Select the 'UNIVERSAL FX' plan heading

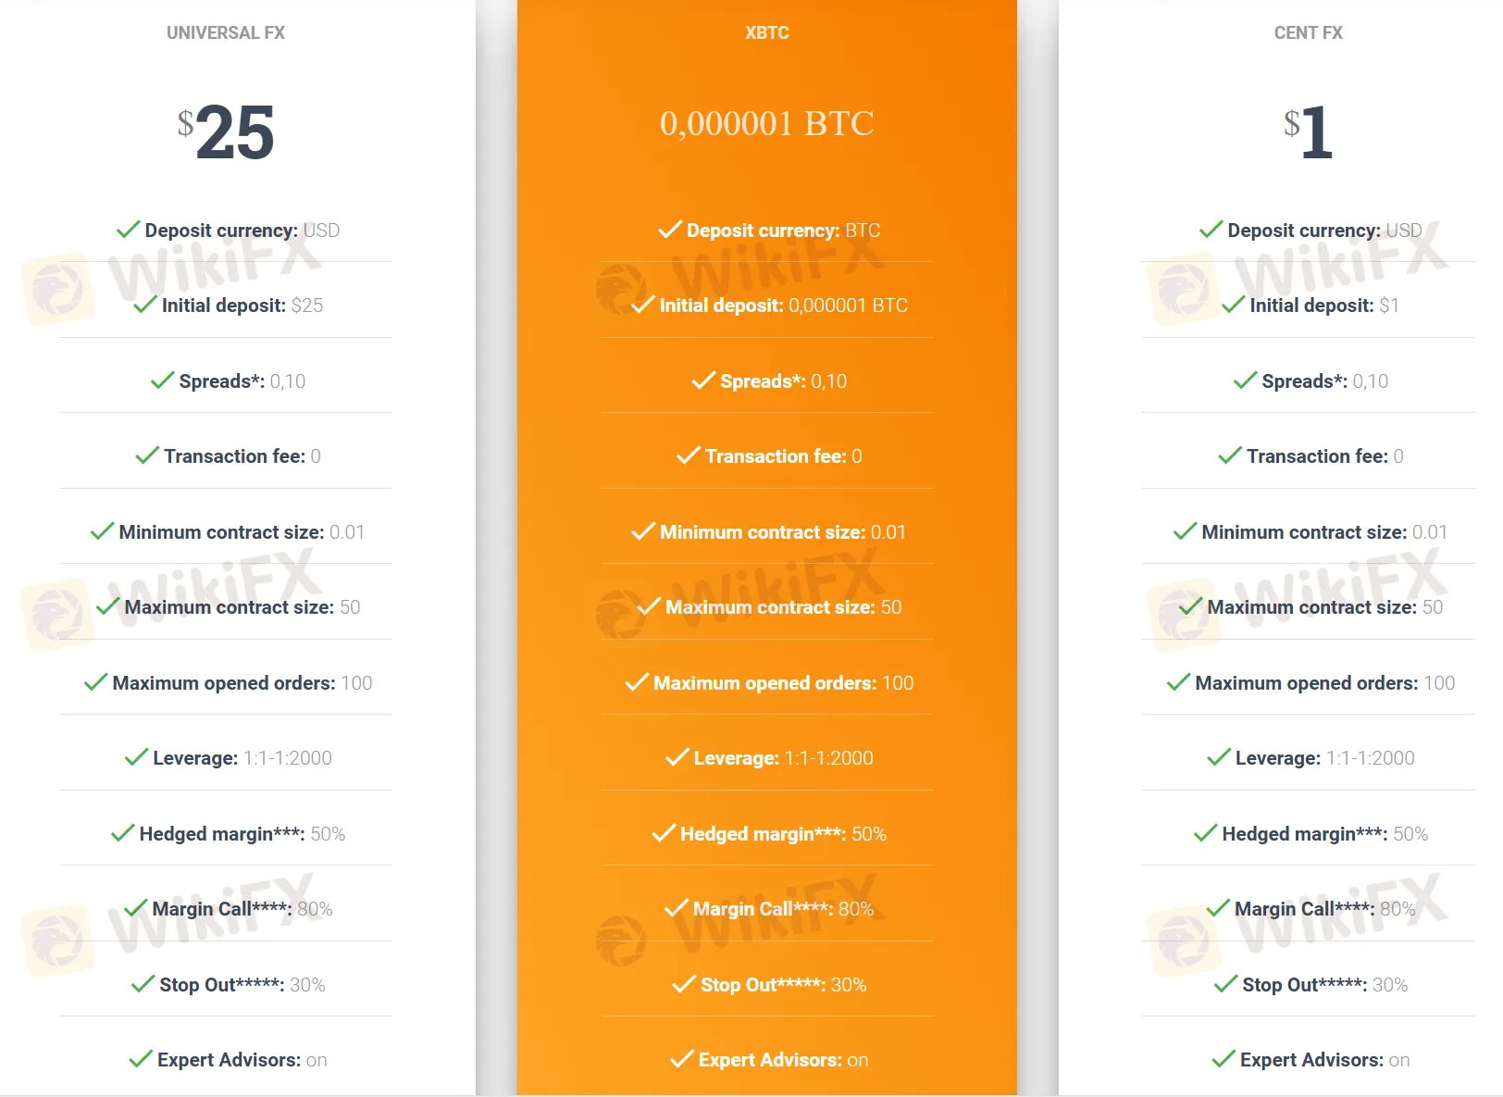pos(226,32)
